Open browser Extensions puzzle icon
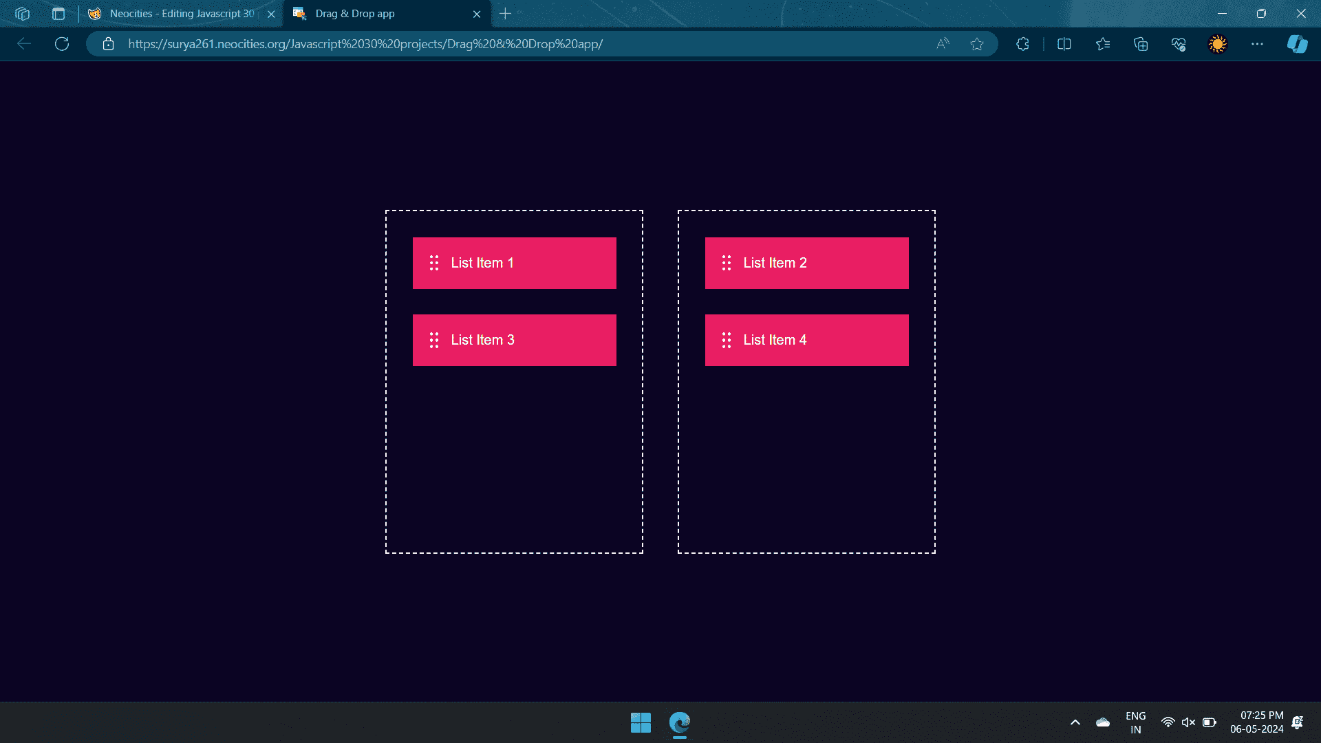Image resolution: width=1321 pixels, height=743 pixels. pos(1022,44)
